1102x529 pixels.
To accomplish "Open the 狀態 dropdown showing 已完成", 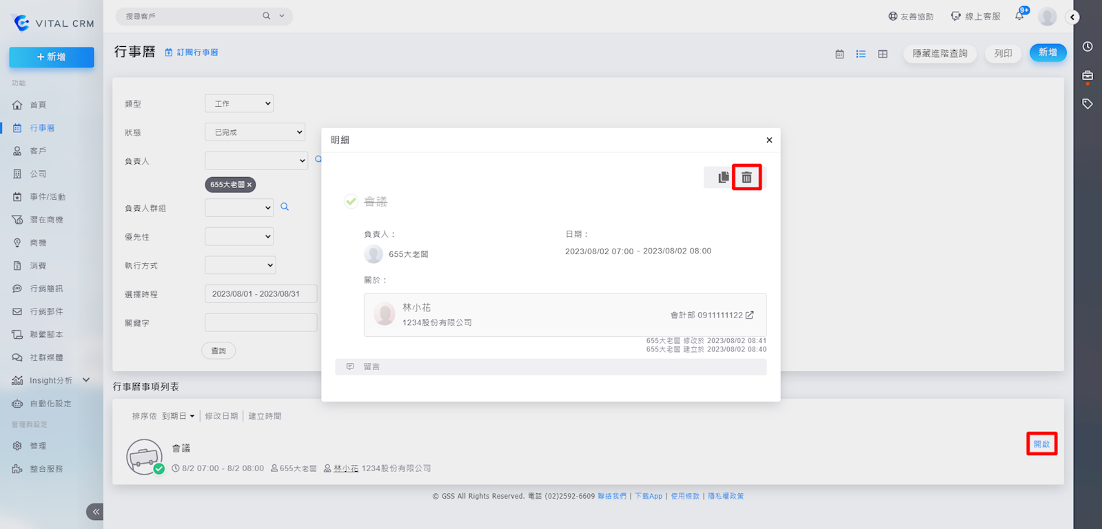I will (254, 132).
